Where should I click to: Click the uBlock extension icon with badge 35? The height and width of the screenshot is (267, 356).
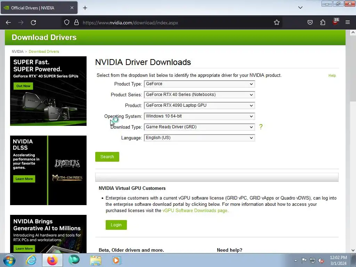coord(335,22)
